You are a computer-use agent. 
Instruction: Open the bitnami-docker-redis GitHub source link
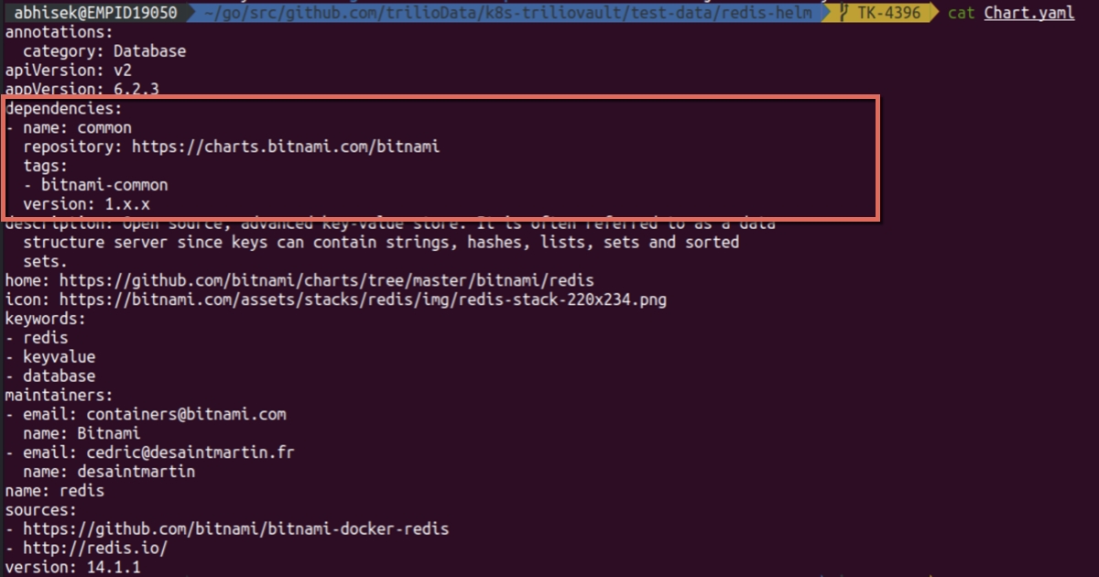(235, 528)
